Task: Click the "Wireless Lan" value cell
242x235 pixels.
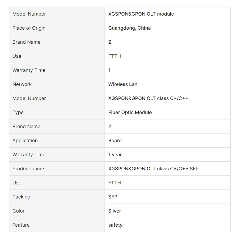Action: [x=123, y=84]
